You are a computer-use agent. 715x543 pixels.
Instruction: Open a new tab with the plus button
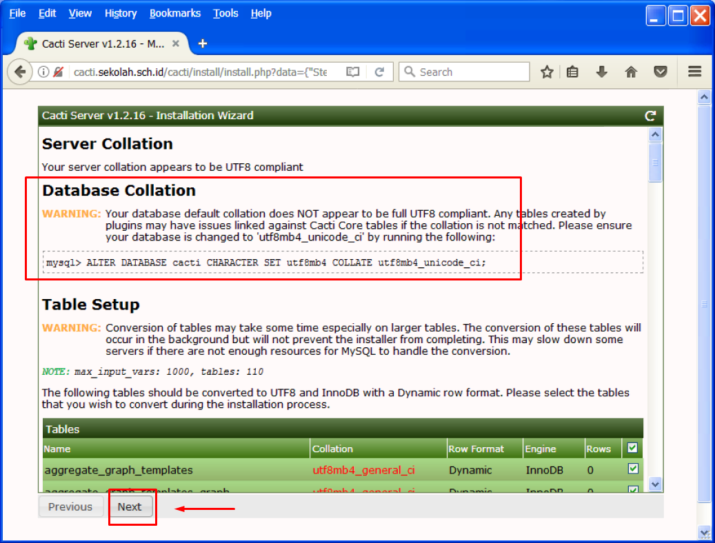click(x=203, y=43)
